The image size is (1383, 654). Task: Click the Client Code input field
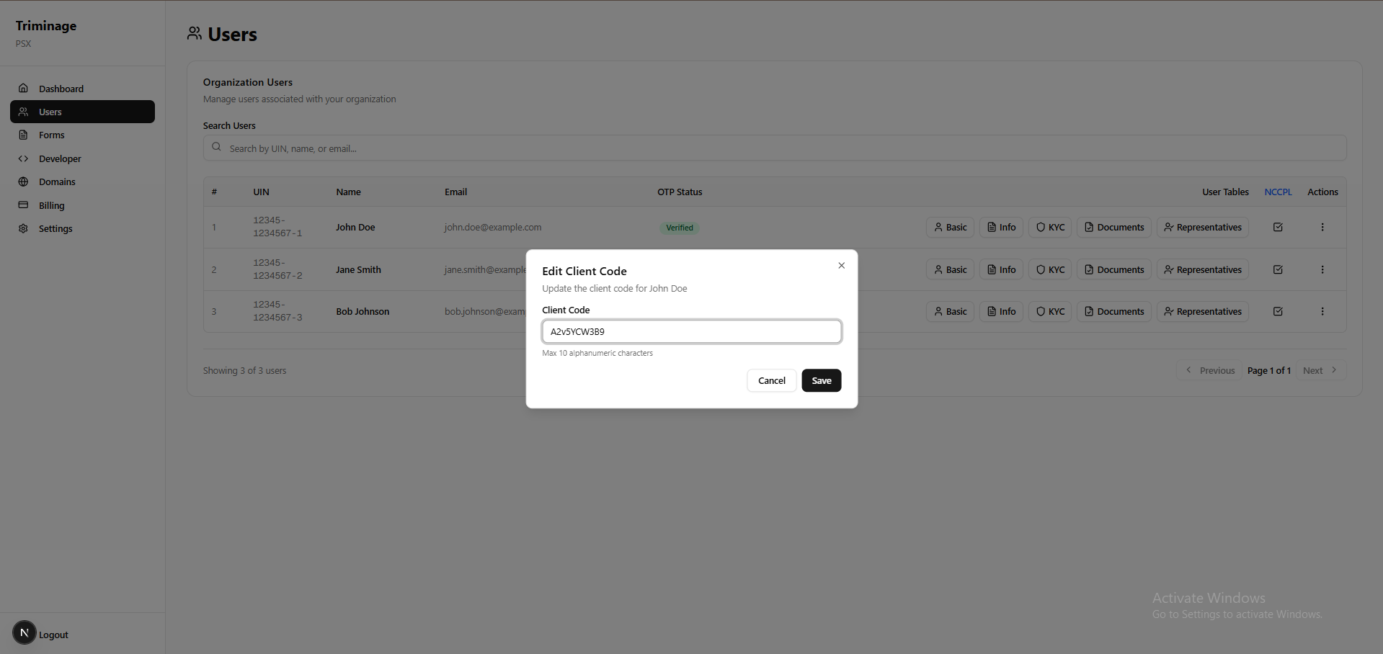click(x=690, y=331)
